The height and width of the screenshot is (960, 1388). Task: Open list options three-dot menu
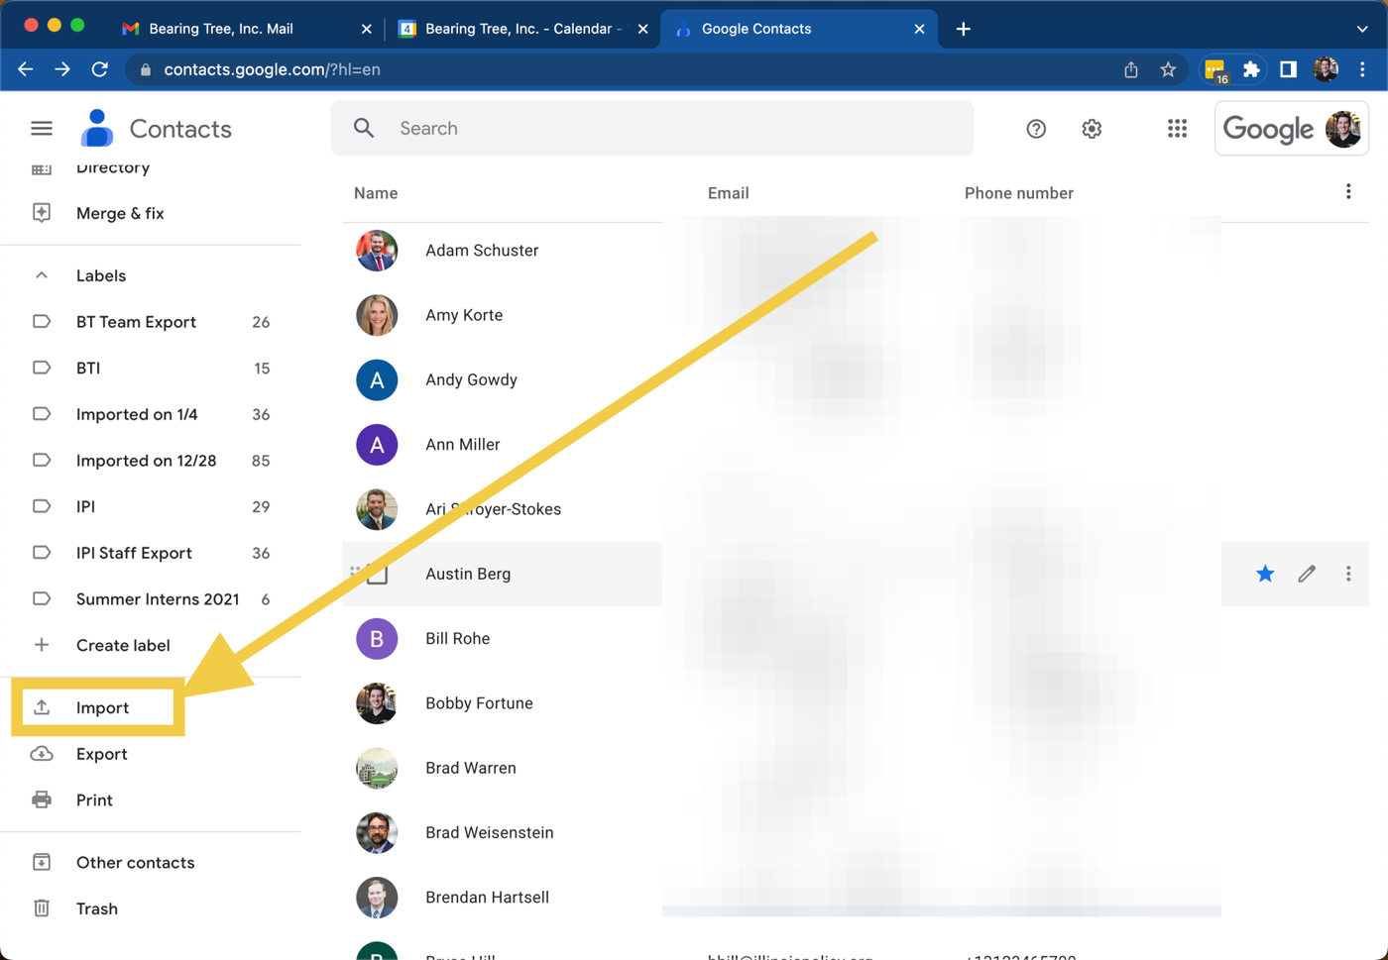[1347, 192]
